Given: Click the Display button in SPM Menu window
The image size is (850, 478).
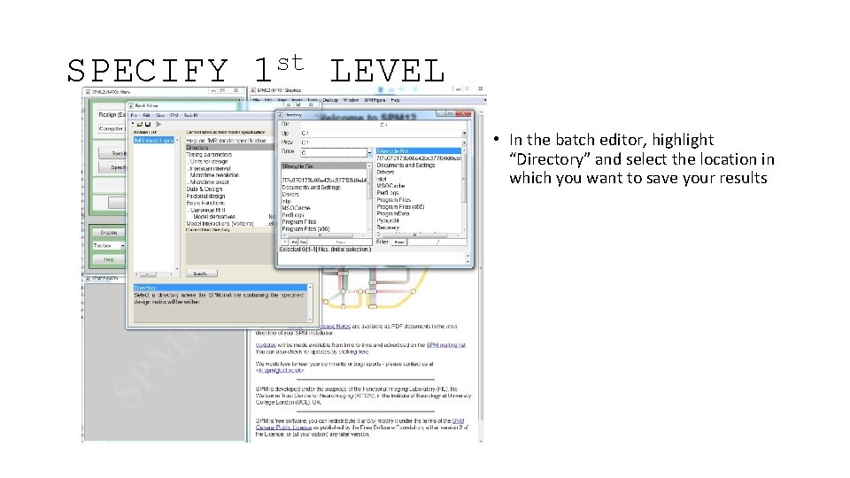Looking at the screenshot, I should 109,233.
